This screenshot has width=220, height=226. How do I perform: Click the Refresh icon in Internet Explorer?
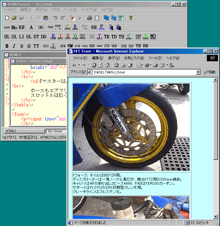pyautogui.click(x=101, y=65)
